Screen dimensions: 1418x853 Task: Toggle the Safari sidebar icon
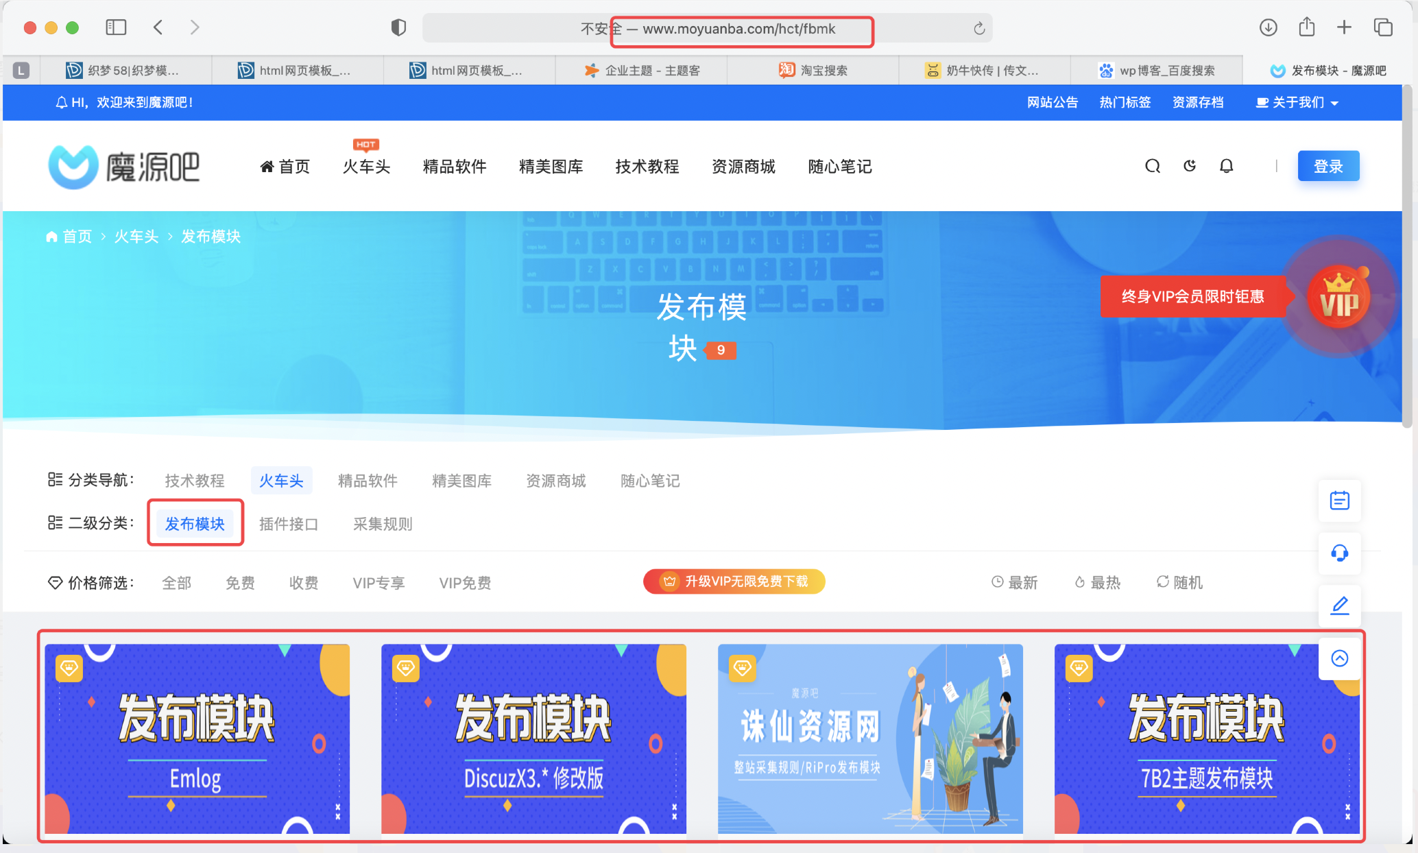pyautogui.click(x=116, y=27)
